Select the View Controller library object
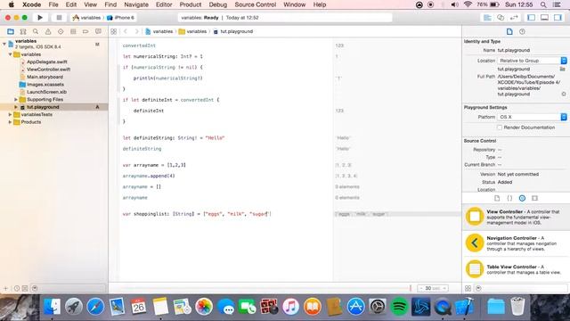This screenshot has width=570, height=321. pos(516,217)
